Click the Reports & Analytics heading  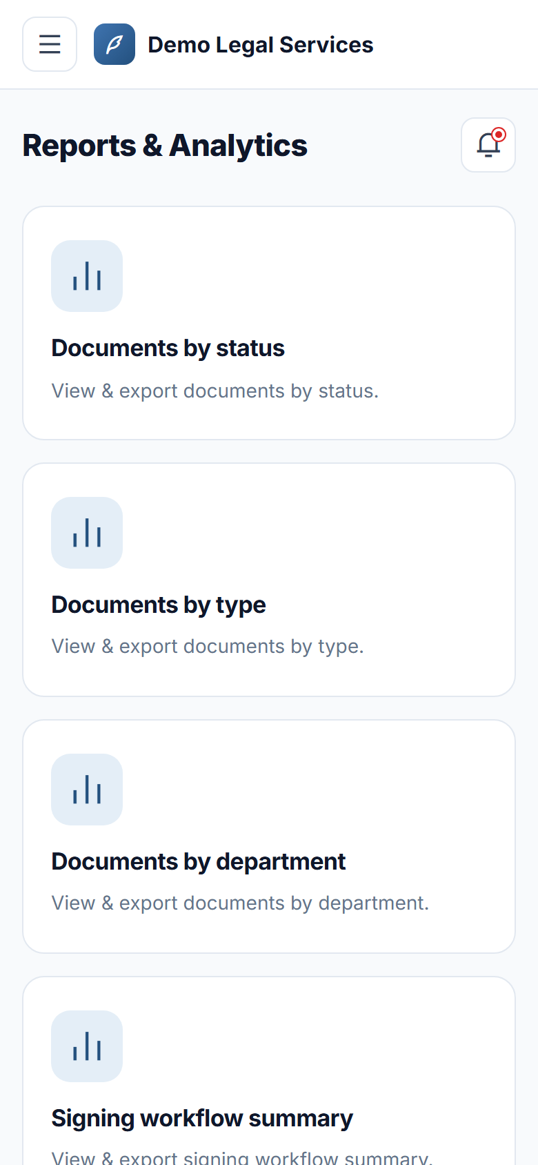point(165,146)
